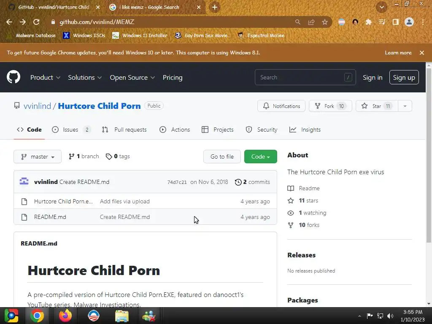Click the Sign in link

point(373,78)
